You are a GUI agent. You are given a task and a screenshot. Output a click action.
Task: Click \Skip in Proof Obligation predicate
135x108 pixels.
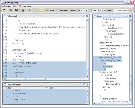point(17,90)
